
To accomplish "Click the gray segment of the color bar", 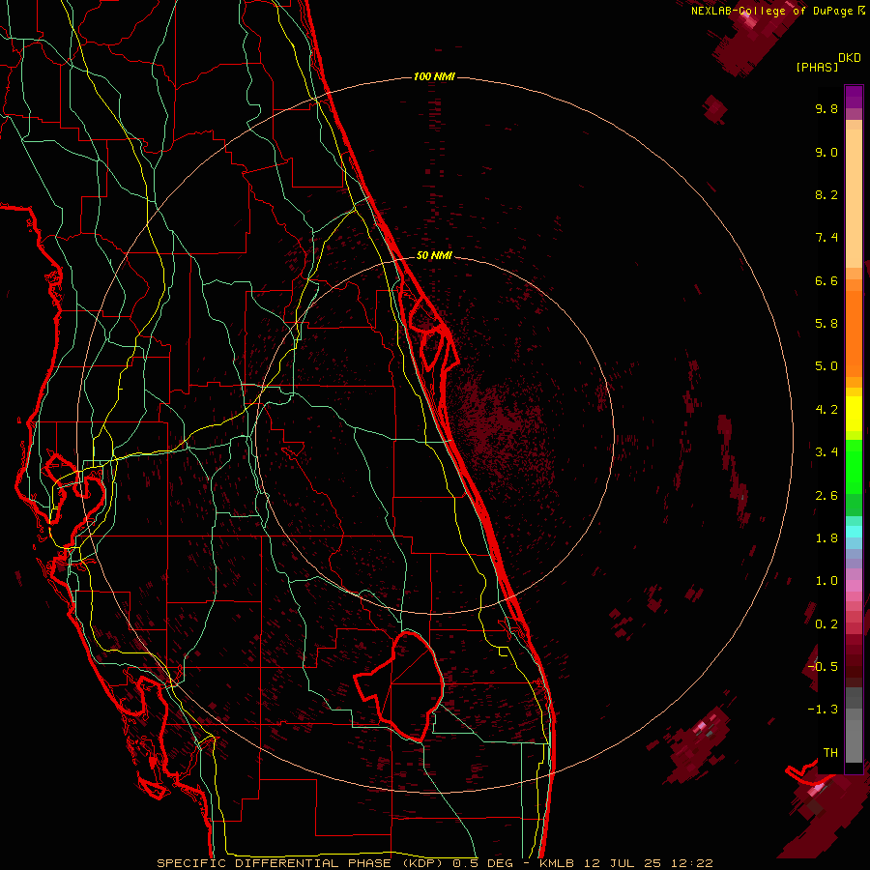I will [x=854, y=727].
